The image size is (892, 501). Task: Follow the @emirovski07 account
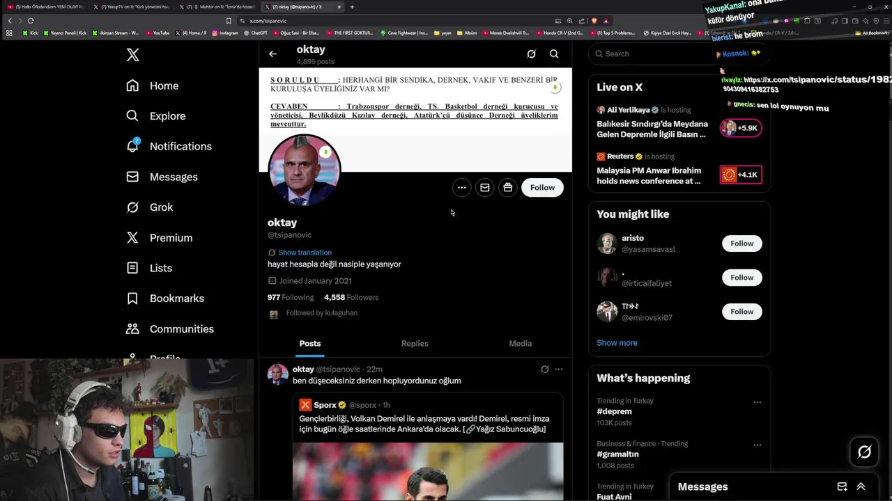741,312
